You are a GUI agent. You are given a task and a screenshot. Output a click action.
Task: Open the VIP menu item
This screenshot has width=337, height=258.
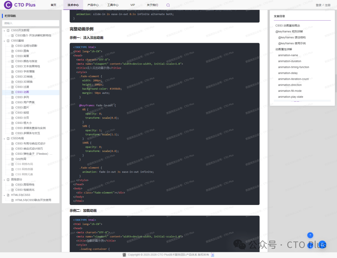click(133, 5)
